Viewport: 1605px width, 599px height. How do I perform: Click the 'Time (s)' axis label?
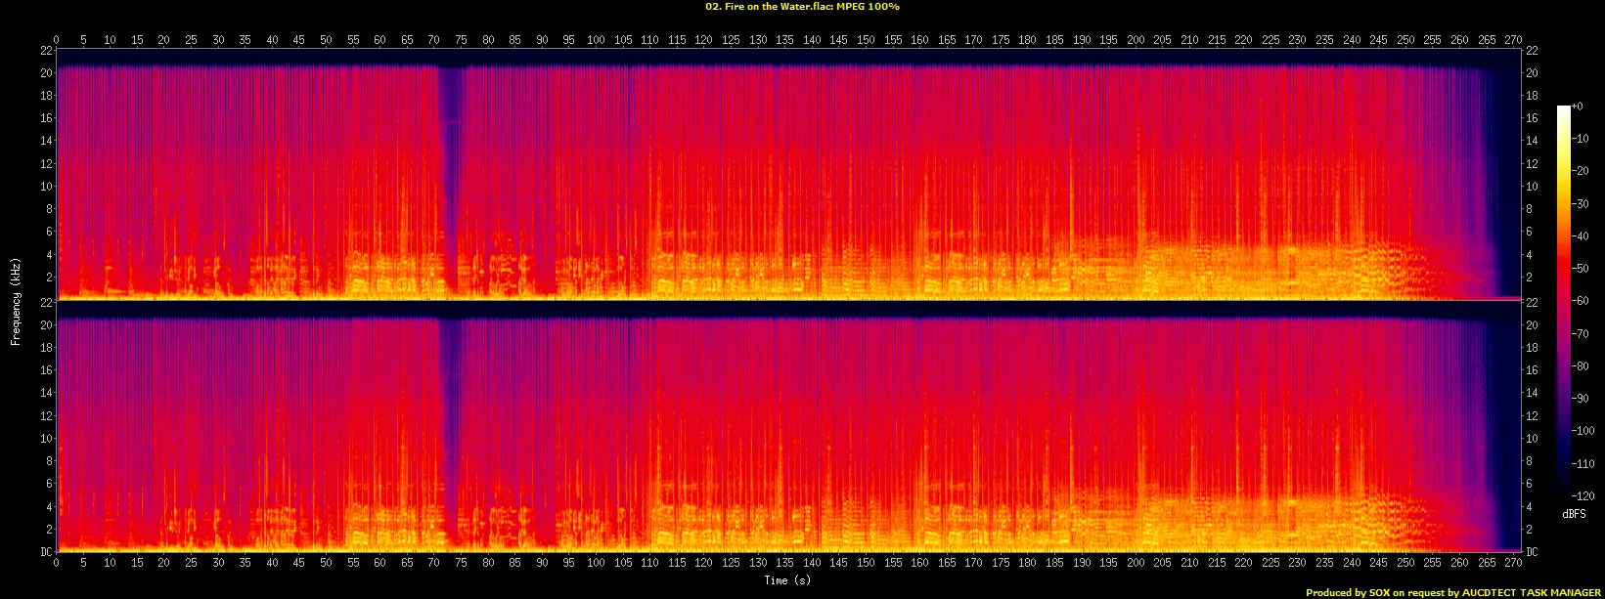tap(787, 580)
